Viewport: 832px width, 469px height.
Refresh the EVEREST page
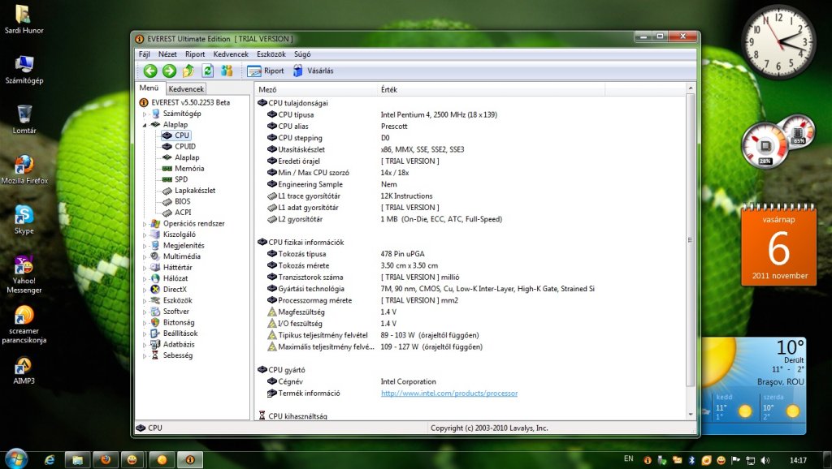point(207,71)
